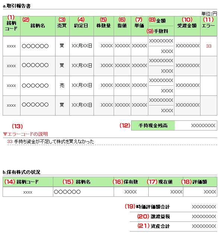Image resolution: width=218 pixels, height=233 pixels.
Task: Click the 買 cell in the error 33 row
Action: 62,46
